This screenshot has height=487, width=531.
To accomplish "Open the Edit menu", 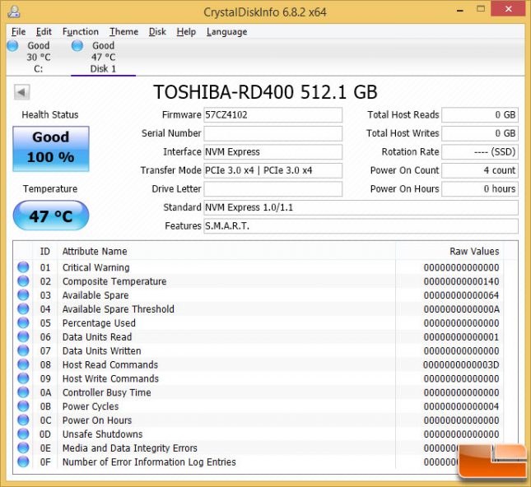I will tap(44, 32).
